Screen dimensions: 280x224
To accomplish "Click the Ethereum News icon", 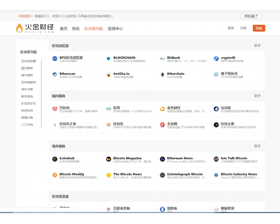I will [162, 159].
